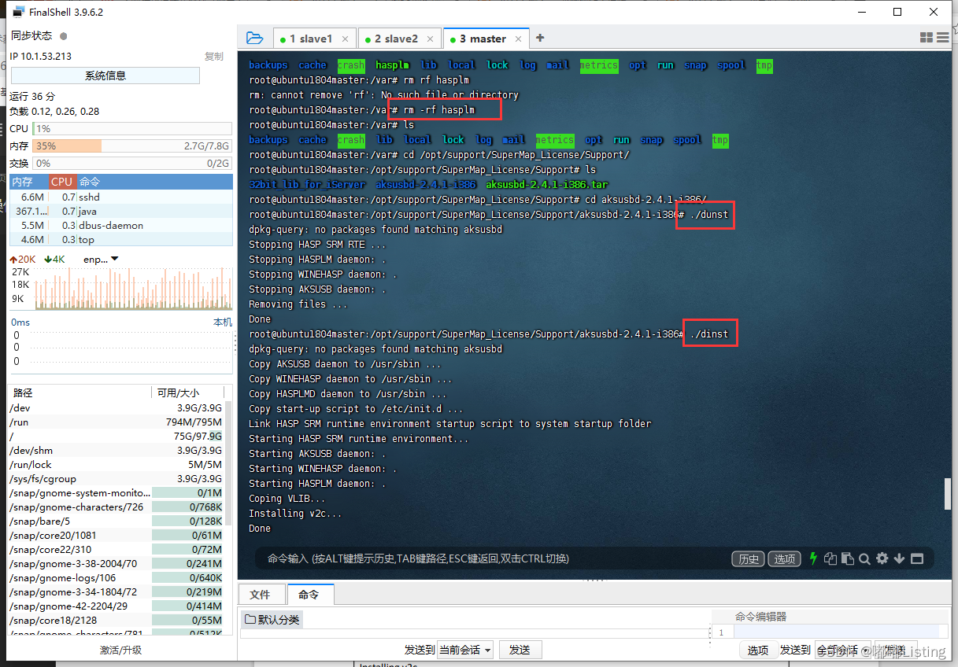Select the top process row
This screenshot has height=667, width=958.
pyautogui.click(x=121, y=239)
